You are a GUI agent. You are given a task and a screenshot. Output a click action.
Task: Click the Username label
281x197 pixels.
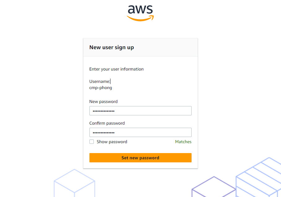click(99, 81)
